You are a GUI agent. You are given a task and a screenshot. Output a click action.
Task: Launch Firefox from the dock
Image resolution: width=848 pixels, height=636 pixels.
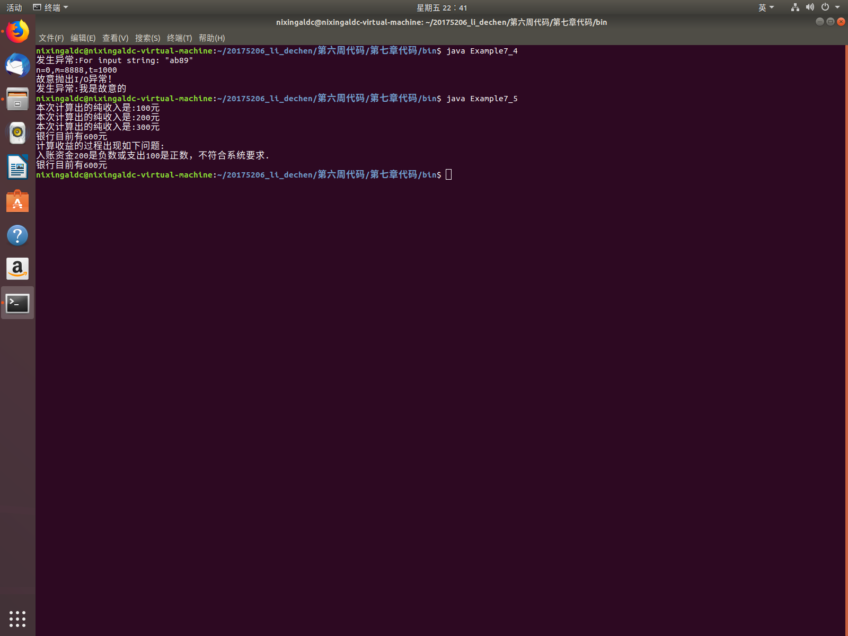(17, 31)
